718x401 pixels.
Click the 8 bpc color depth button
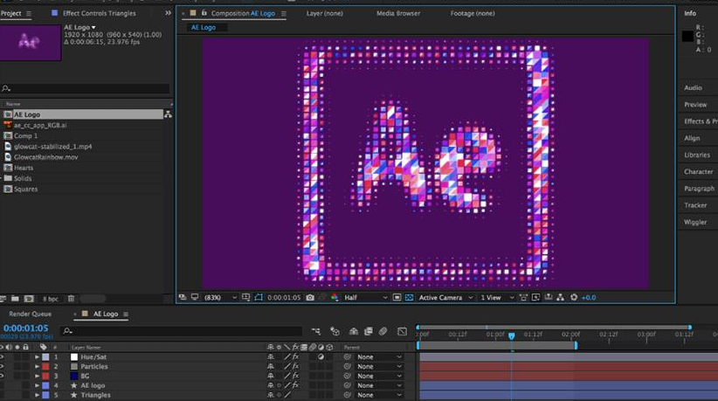pyautogui.click(x=51, y=299)
